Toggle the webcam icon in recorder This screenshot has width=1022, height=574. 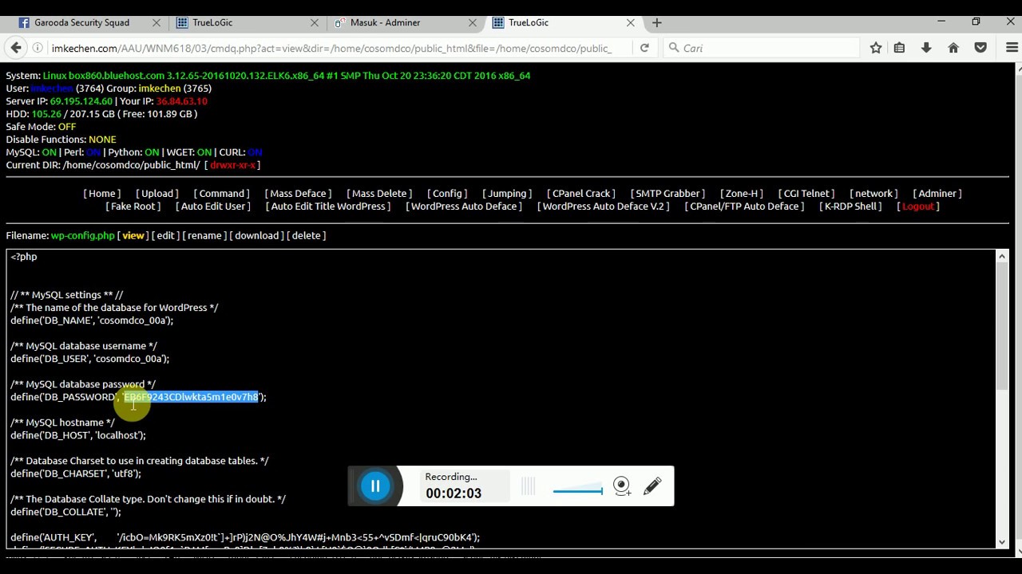pos(622,486)
